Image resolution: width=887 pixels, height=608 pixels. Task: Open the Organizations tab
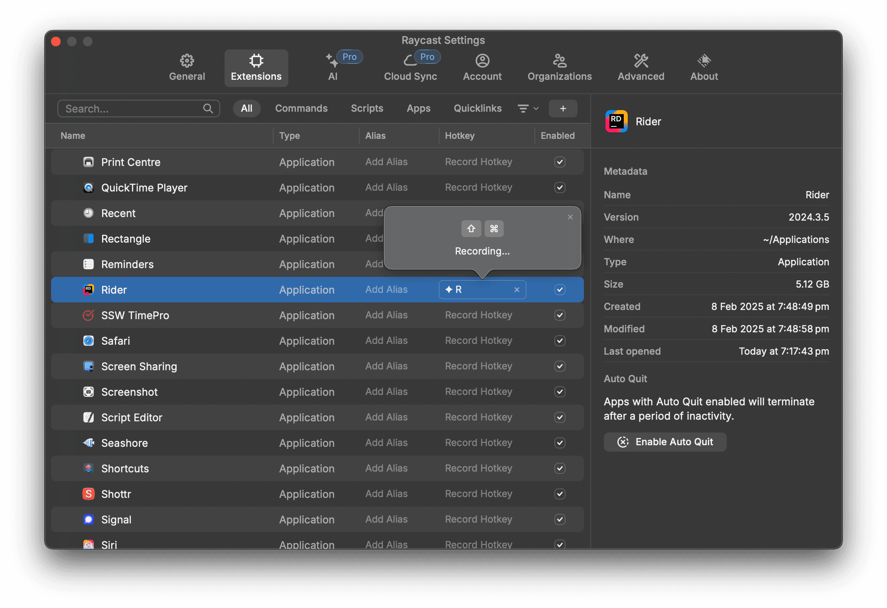pos(560,68)
